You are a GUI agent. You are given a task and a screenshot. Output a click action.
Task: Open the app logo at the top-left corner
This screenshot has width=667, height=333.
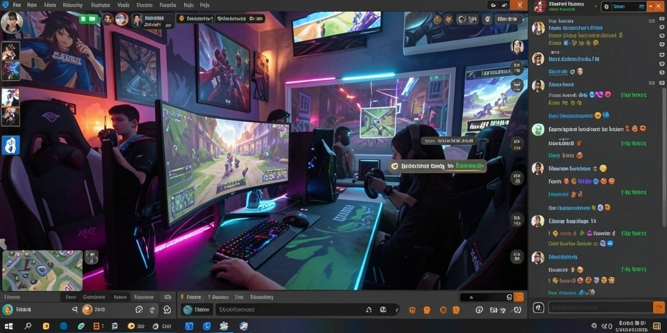(x=5, y=5)
